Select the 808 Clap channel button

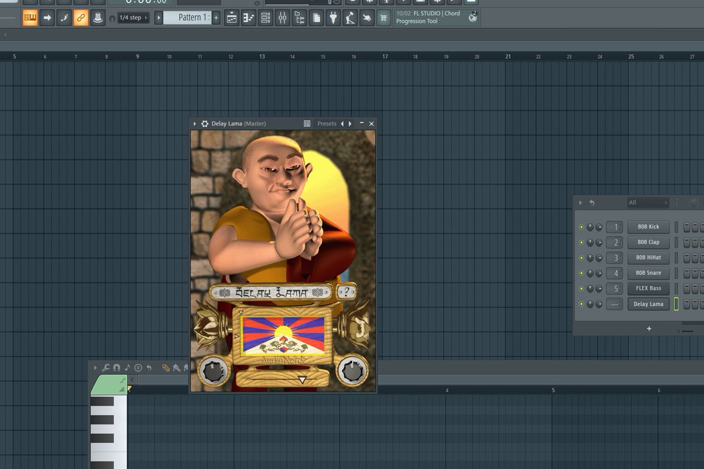pyautogui.click(x=648, y=242)
